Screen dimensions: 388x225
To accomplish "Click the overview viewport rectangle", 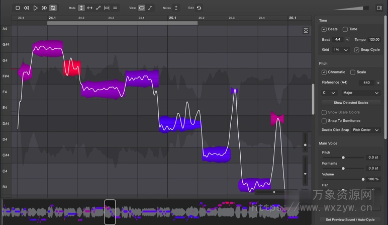I will click(110, 212).
